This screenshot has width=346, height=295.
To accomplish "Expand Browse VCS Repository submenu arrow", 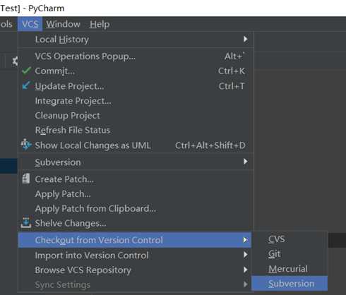I will coord(246,270).
